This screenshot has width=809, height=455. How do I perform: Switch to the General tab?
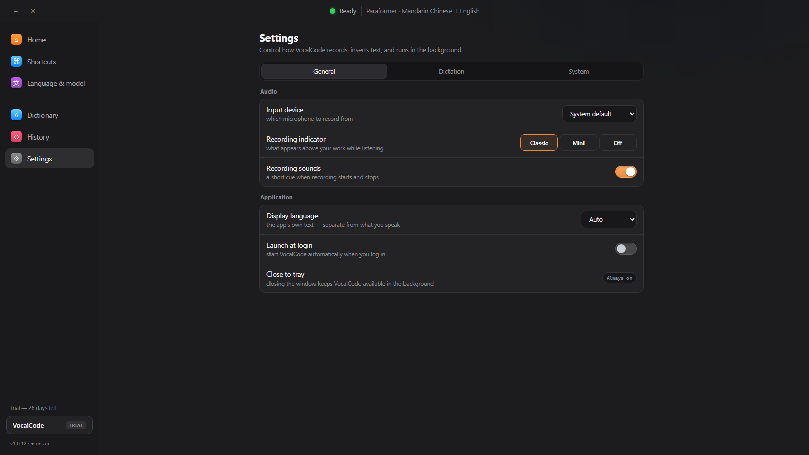[324, 71]
